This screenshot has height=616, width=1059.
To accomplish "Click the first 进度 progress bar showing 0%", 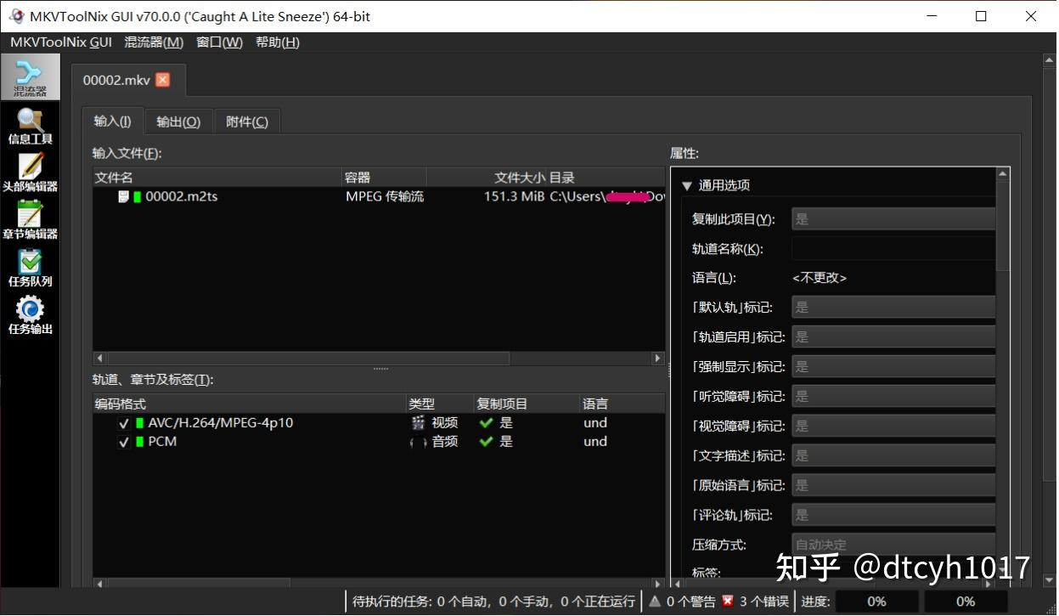I will (x=877, y=602).
